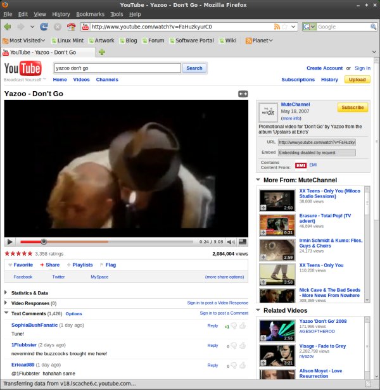Click the YouTube logo
The image size is (380, 390).
pyautogui.click(x=23, y=68)
